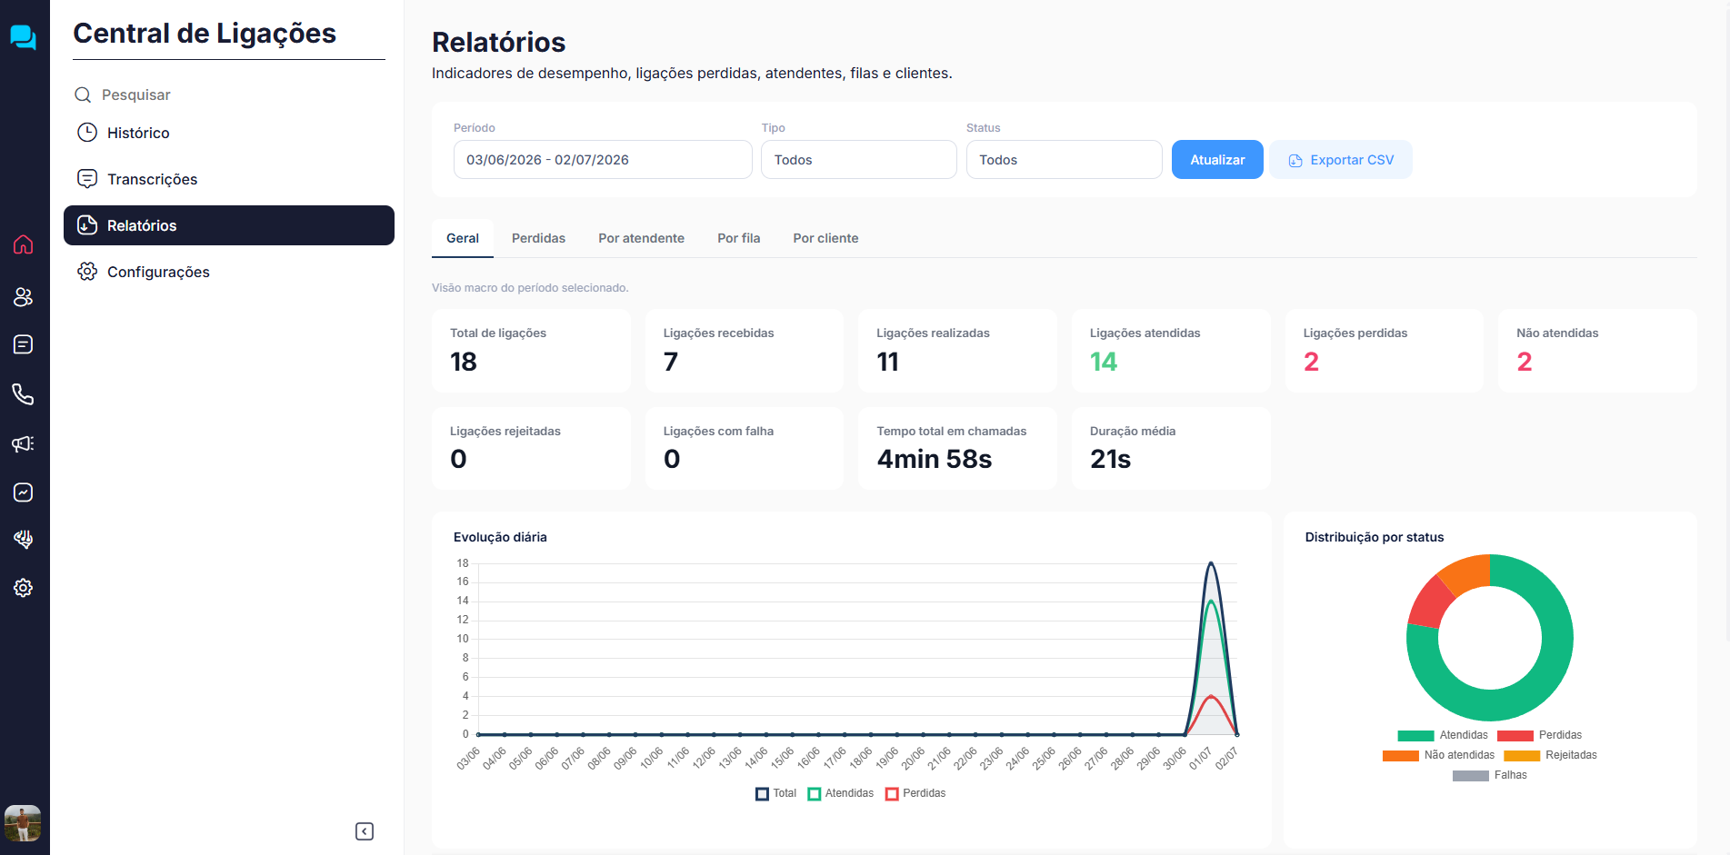Screen dimensions: 1730x855
Task: Click Exportar CSV button
Action: point(1341,160)
